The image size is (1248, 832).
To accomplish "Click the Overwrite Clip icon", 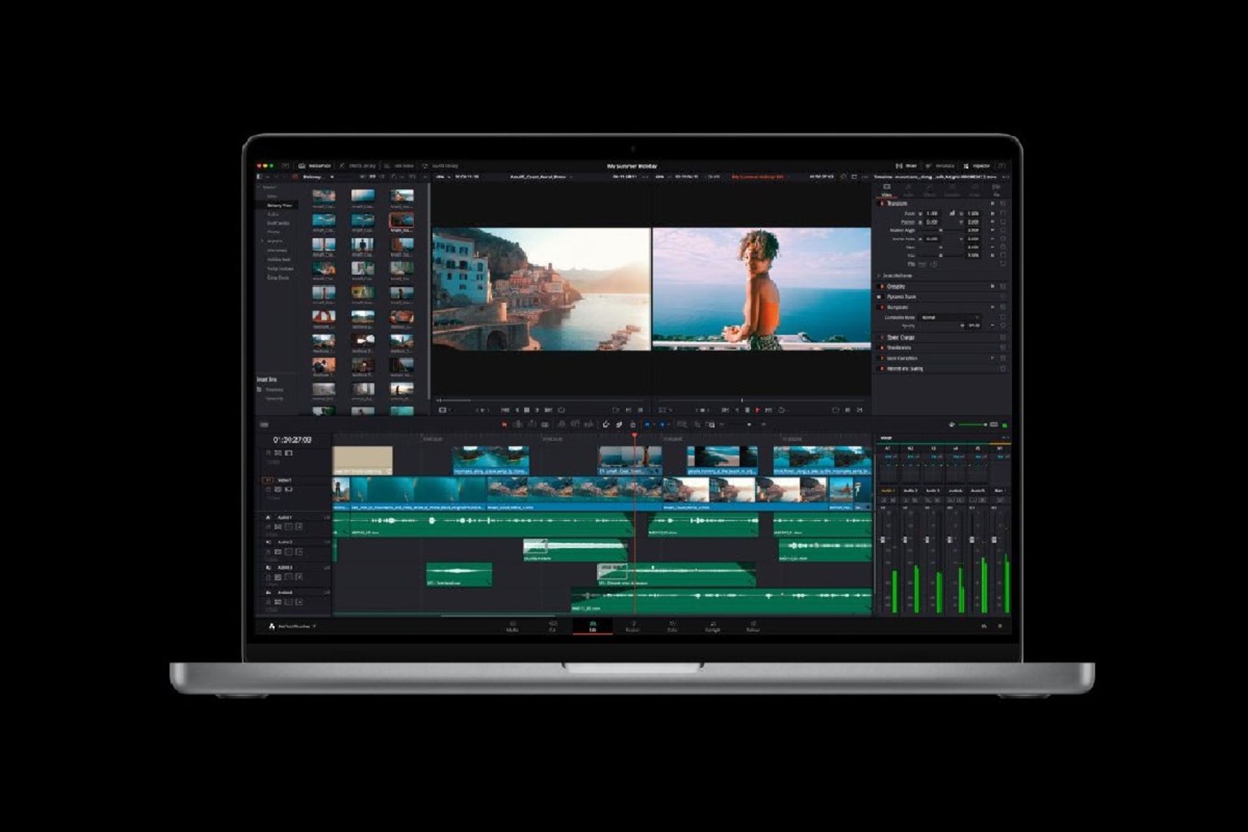I will click(x=575, y=424).
